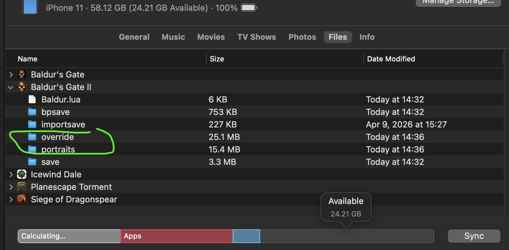Select the override folder name

point(57,137)
